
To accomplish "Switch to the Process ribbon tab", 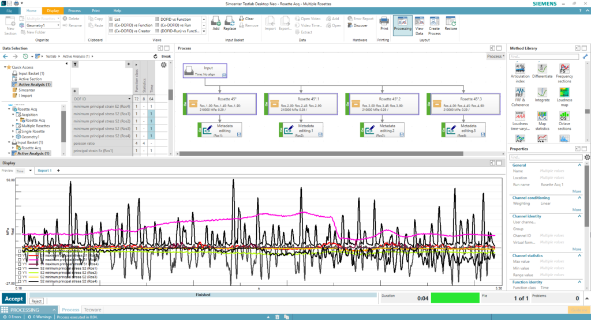I will click(74, 10).
